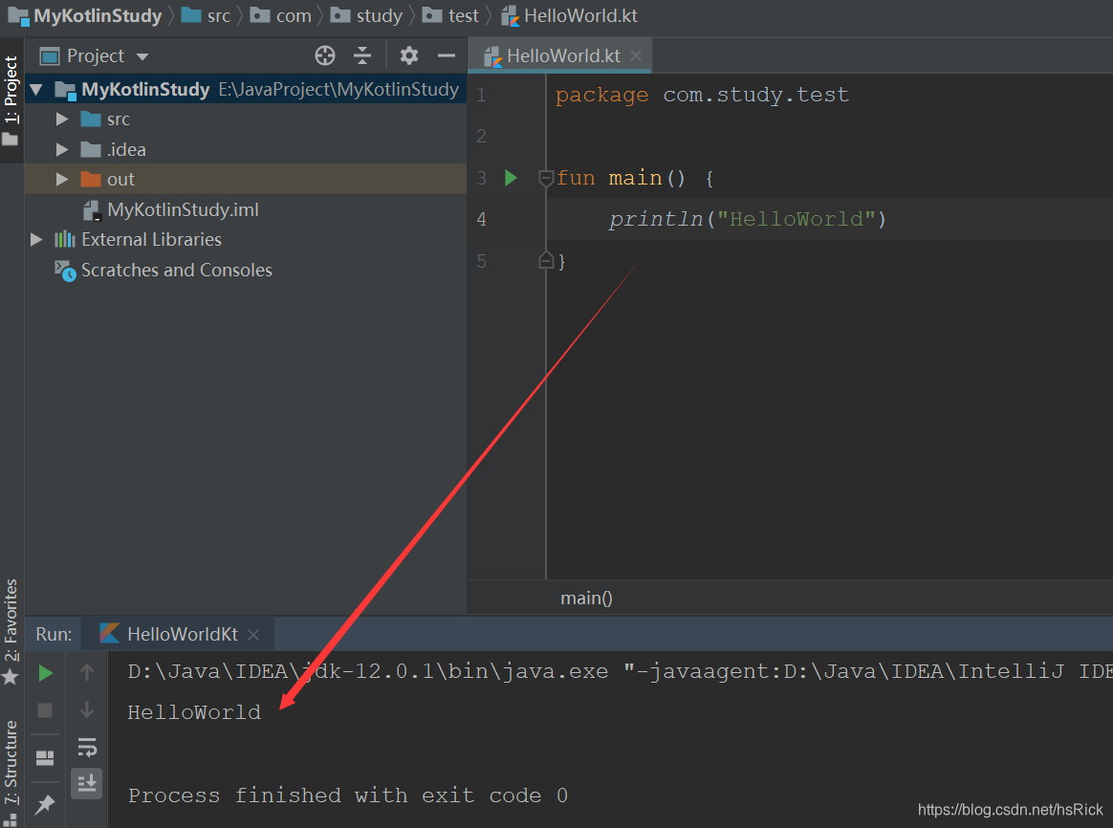
Task: Click study in breadcrumb bar
Action: point(379,15)
